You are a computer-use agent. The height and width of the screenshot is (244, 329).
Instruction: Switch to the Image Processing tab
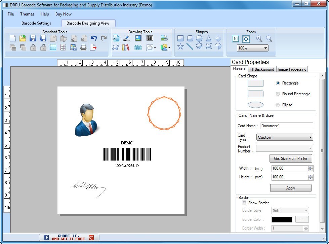(292, 69)
